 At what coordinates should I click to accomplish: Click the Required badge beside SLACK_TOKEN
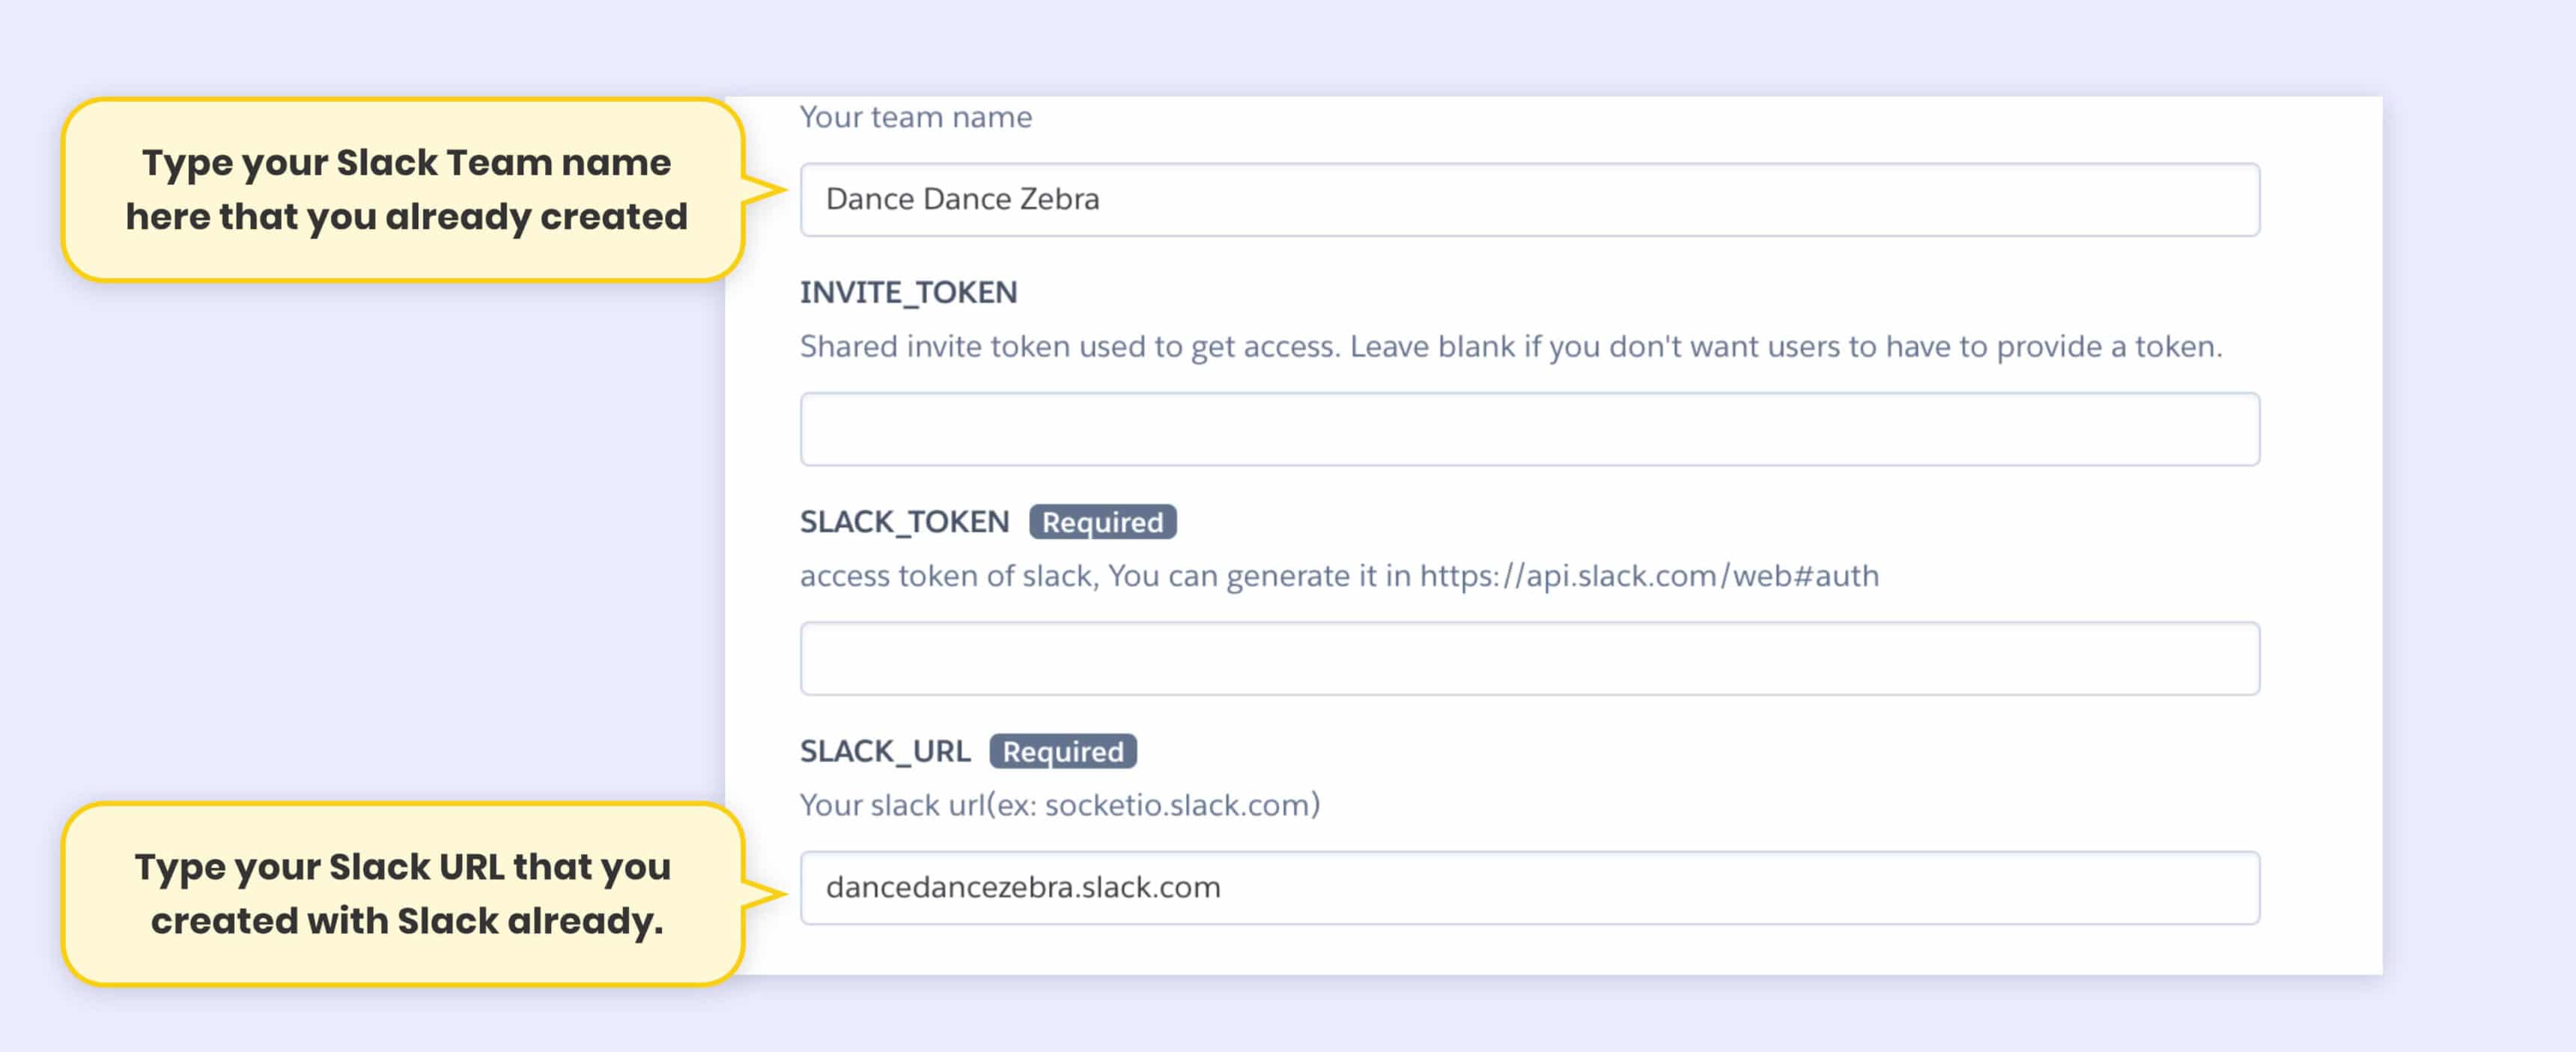pos(1102,522)
